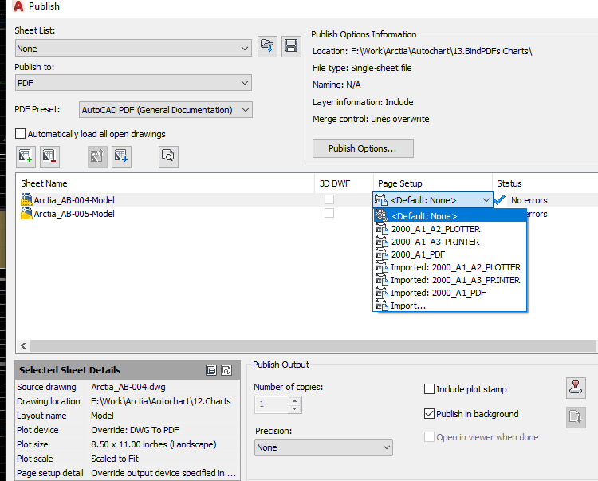Choose Imported: 2000_A1_A2_PLOTTER

[450, 267]
